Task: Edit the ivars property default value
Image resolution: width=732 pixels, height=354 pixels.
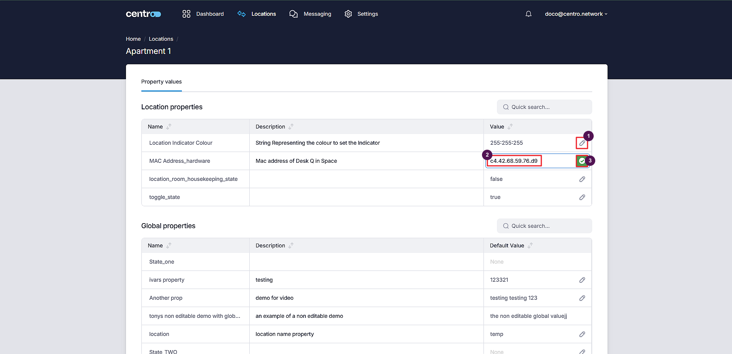Action: [x=582, y=280]
